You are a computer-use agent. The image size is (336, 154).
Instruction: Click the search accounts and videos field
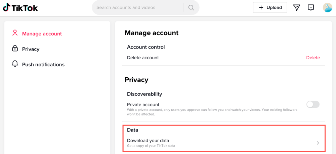point(138,7)
